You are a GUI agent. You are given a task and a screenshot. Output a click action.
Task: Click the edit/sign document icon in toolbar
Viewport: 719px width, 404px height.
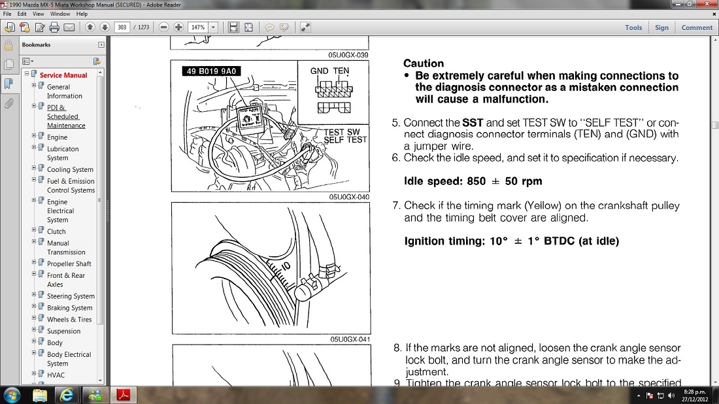(40, 27)
